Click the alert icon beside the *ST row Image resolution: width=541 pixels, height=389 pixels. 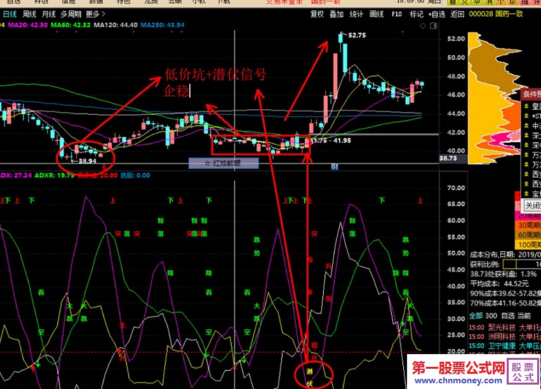pyautogui.click(x=526, y=116)
